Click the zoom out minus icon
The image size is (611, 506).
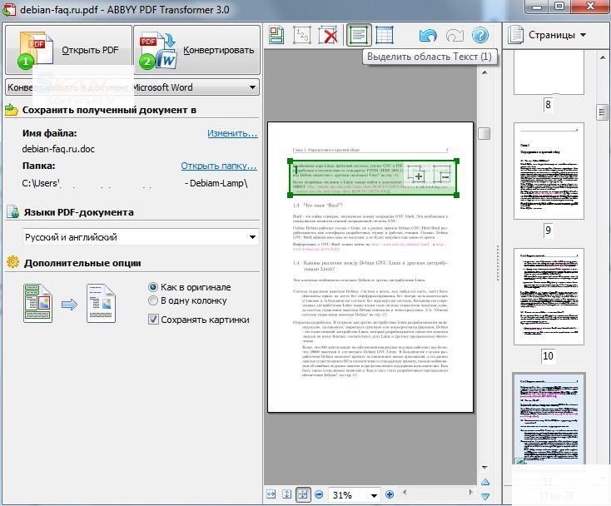319,494
